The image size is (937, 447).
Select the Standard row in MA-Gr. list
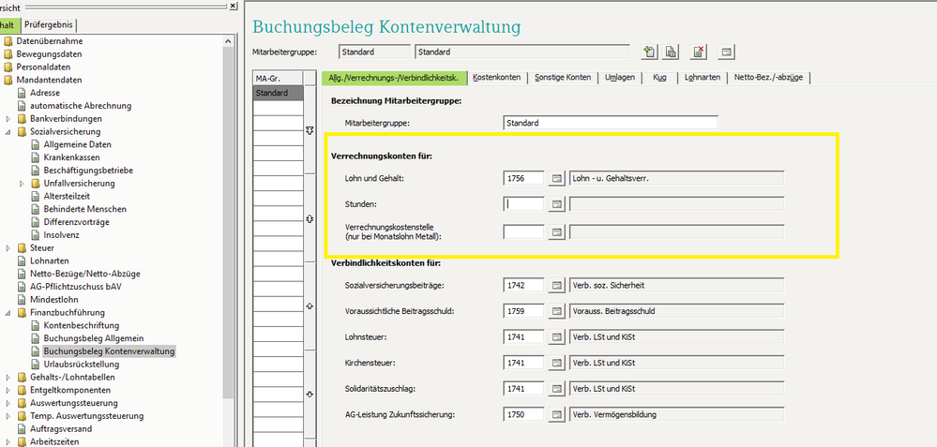[278, 94]
